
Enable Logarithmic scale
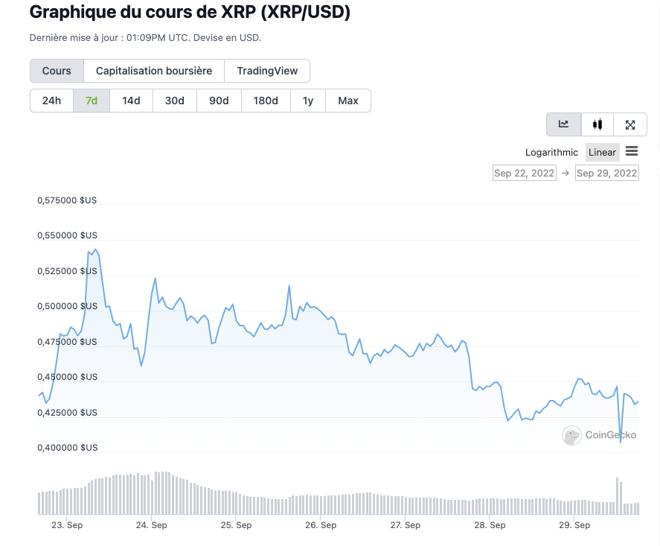pyautogui.click(x=551, y=152)
